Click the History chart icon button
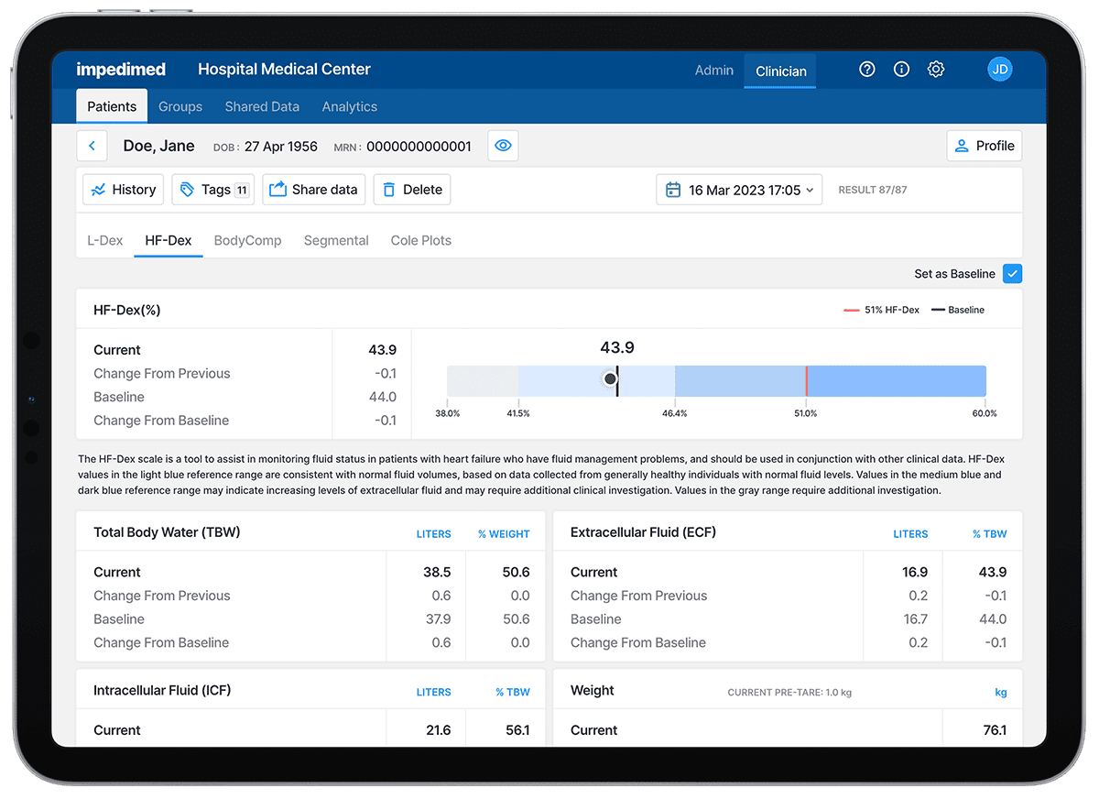The height and width of the screenshot is (799, 1099). click(x=123, y=190)
